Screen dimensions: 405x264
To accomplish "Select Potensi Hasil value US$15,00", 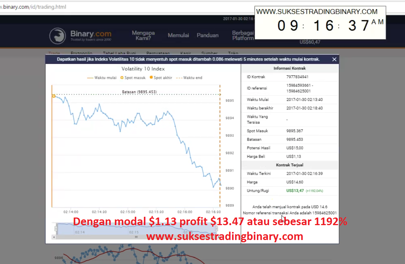I will pyautogui.click(x=295, y=148).
